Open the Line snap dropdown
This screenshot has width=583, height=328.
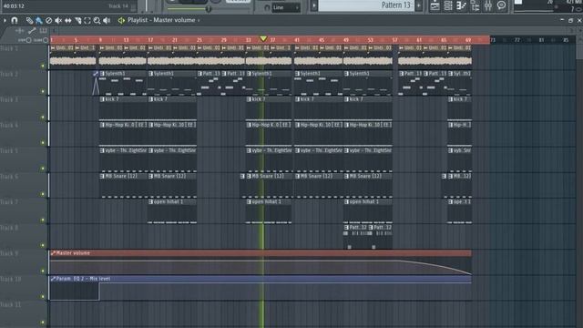tap(285, 7)
